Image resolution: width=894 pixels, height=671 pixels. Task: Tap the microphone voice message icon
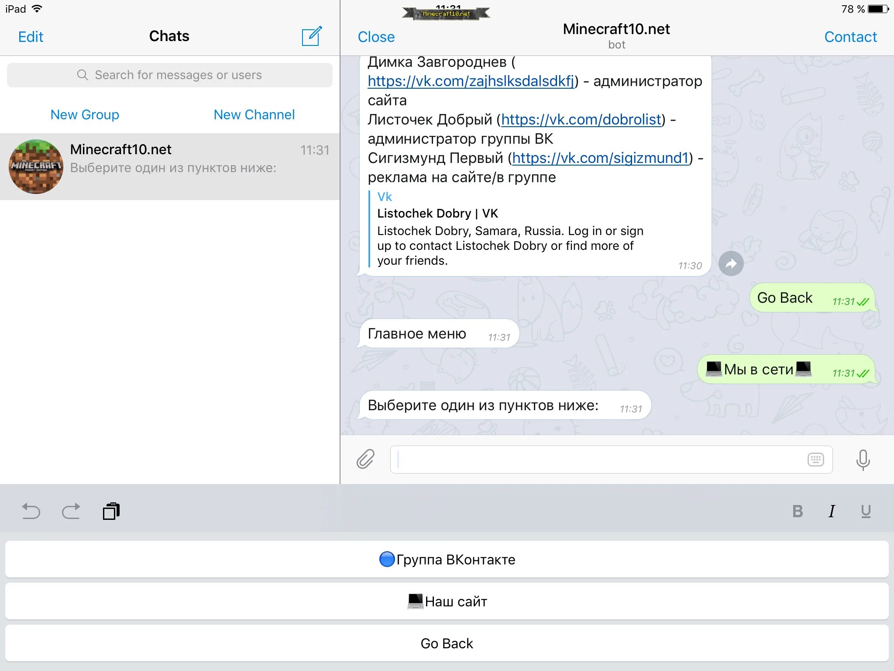click(x=863, y=460)
